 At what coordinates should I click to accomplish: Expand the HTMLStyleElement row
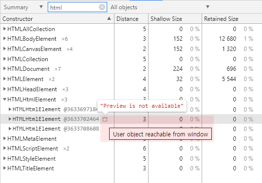[x=5, y=158]
